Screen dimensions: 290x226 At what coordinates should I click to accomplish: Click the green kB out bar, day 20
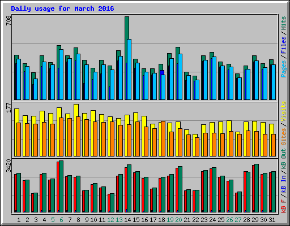click(x=180, y=189)
